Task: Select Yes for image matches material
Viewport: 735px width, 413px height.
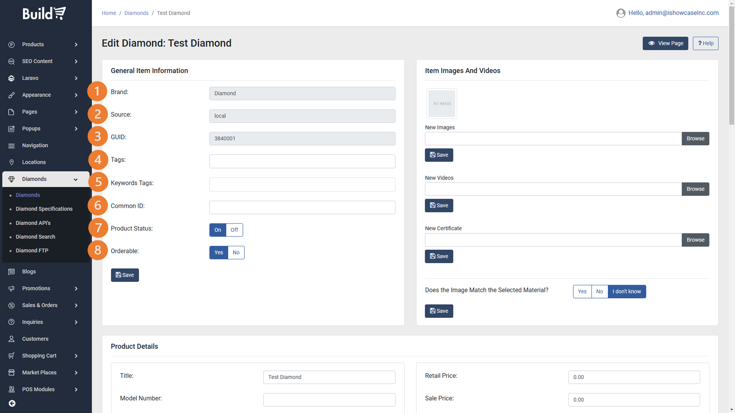Action: click(x=582, y=291)
